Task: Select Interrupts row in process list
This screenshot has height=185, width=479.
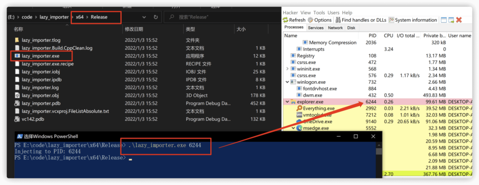Action: (377, 49)
